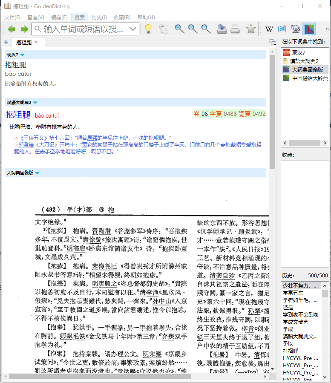Click the 卷 06 字頁 0488 詞頁 0492 badge
This screenshot has width=331, height=383.
[x=229, y=114]
